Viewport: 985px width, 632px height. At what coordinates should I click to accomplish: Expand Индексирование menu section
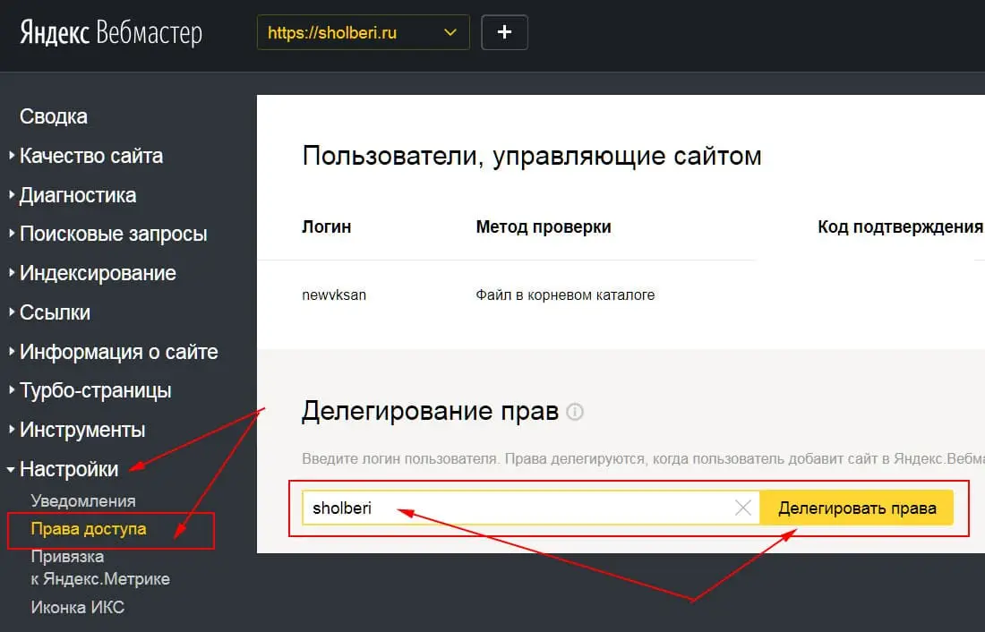(93, 273)
